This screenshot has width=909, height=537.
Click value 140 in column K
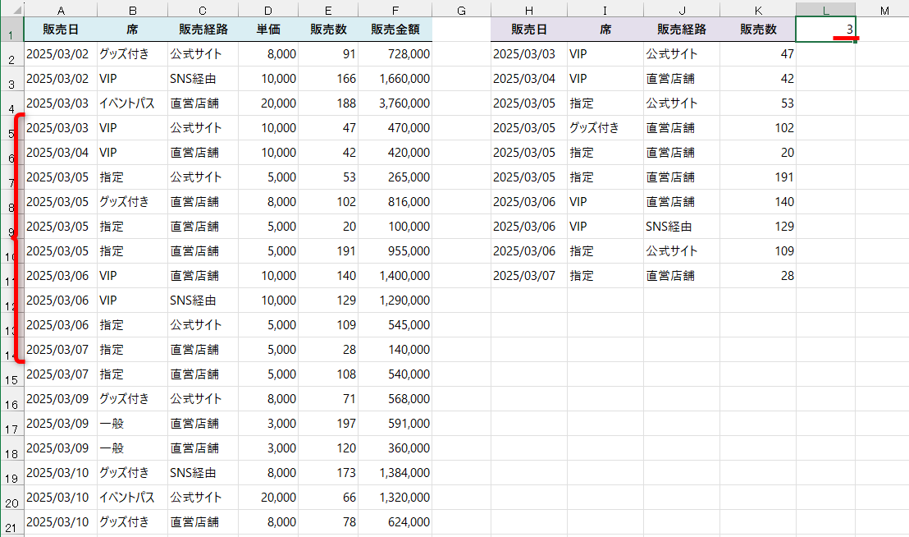pyautogui.click(x=758, y=202)
